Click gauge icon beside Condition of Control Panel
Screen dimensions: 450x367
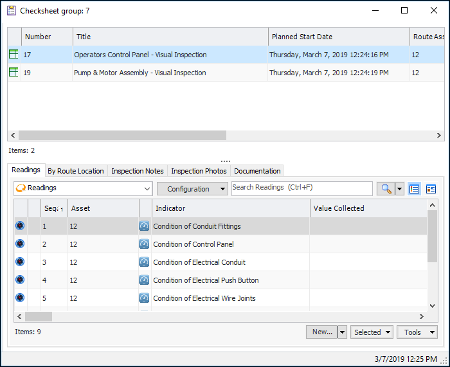tap(144, 244)
